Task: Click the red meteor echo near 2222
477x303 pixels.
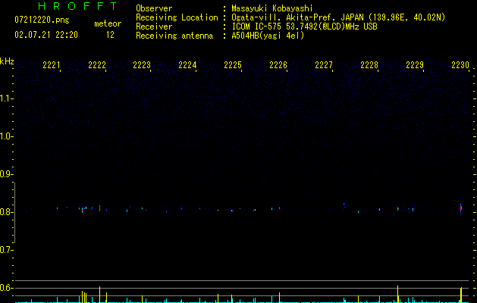Action: tap(99, 208)
